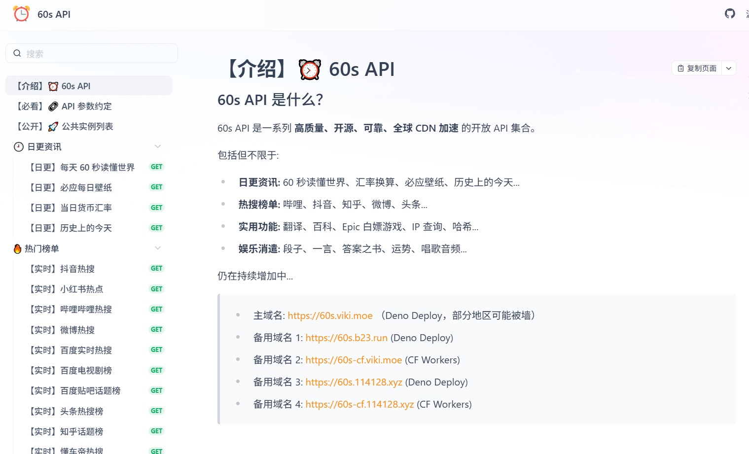
Task: Open the GitHub repository icon
Action: point(730,13)
